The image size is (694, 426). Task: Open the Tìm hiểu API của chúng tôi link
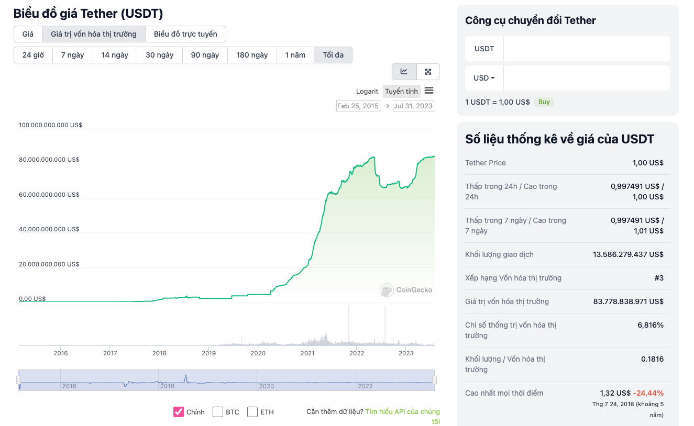pos(403,417)
